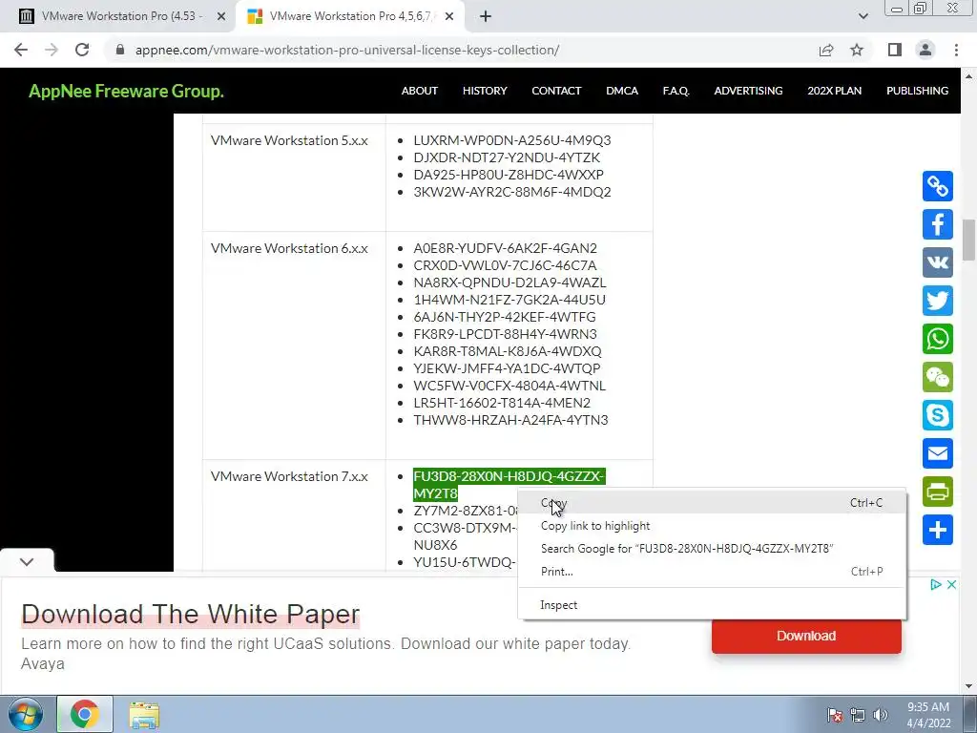
Task: Share the page on Facebook
Action: (938, 224)
